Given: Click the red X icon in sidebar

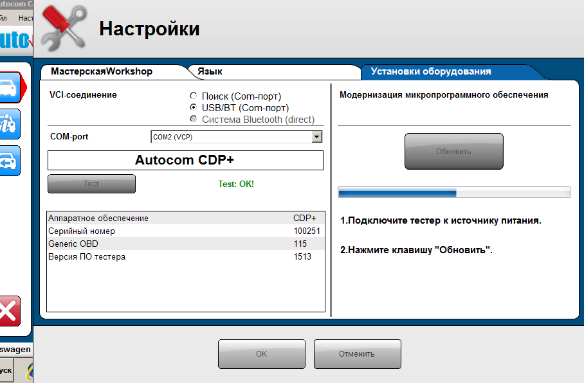Looking at the screenshot, I should click(10, 311).
